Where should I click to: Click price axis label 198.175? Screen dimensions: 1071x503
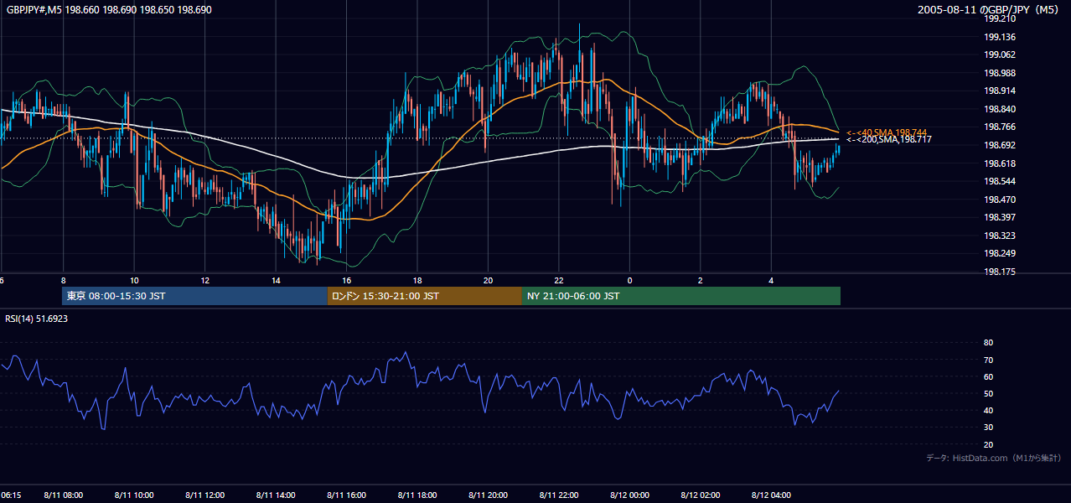point(1000,272)
